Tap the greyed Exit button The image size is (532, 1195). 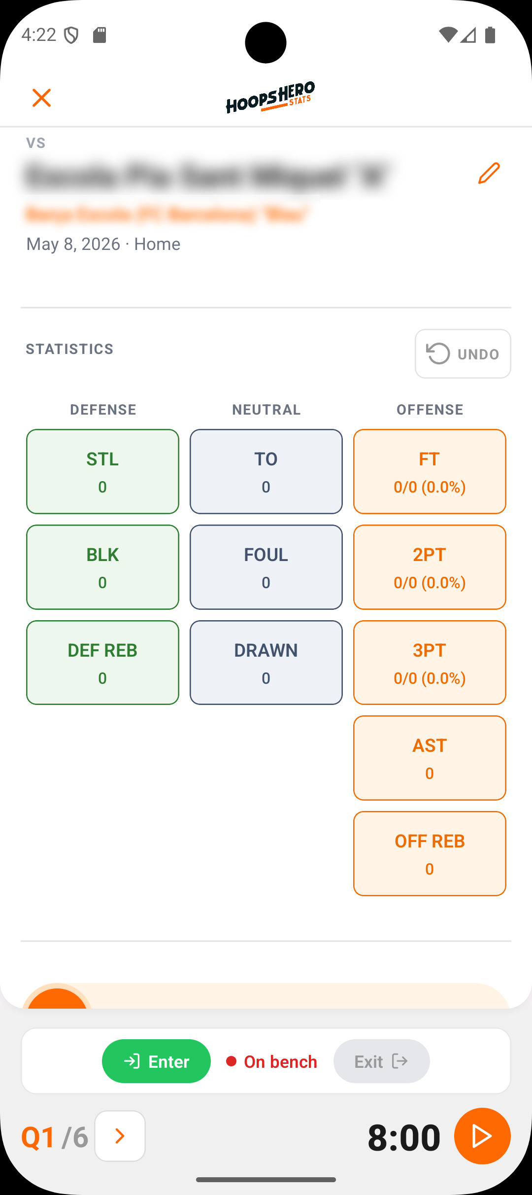point(381,1061)
